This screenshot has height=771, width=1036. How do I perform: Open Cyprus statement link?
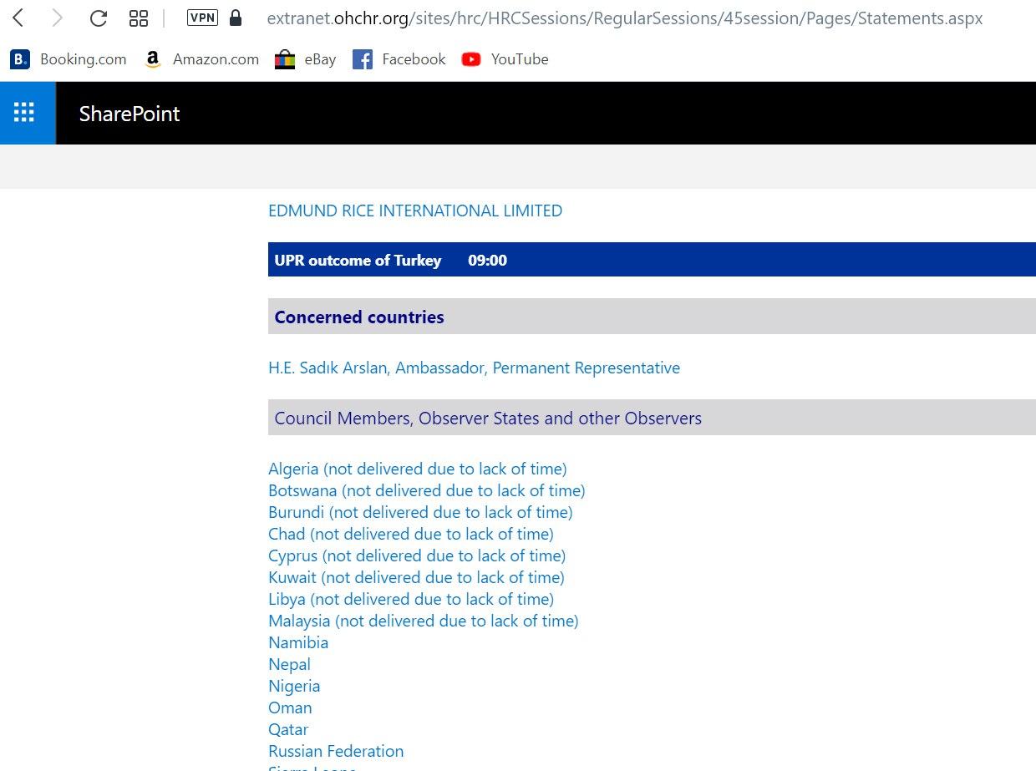417,555
